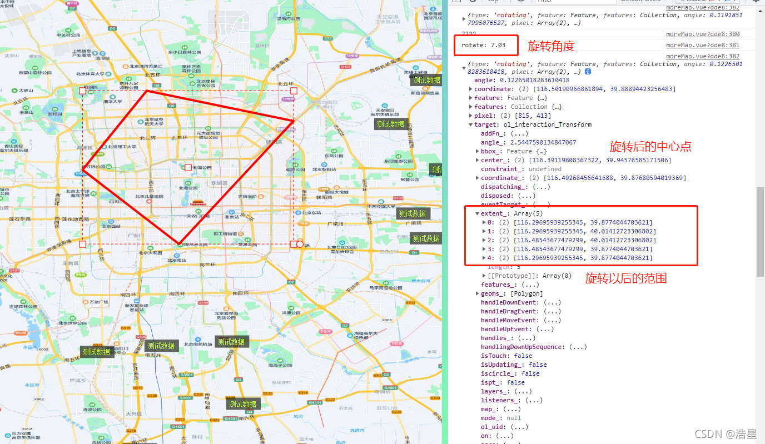The image size is (765, 444).
Task: Expand the 'center_' array property
Action: coord(478,160)
